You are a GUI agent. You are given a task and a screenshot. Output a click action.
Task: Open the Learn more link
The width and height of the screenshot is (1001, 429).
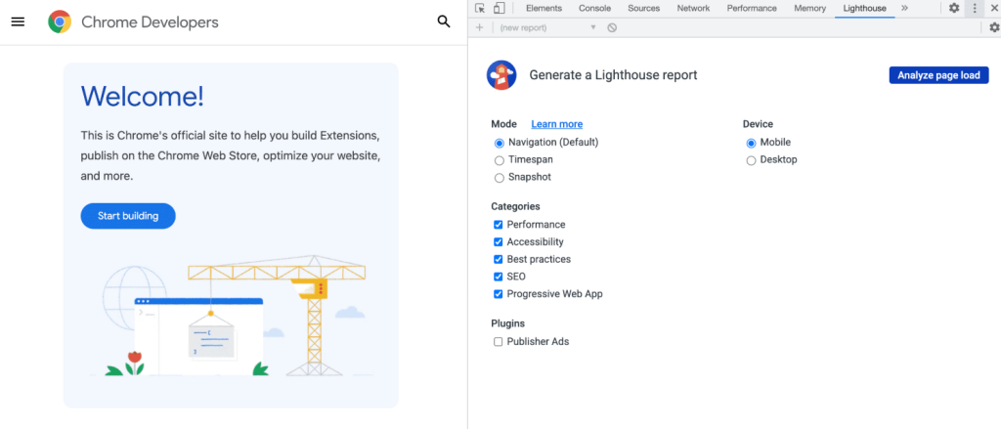coord(556,124)
